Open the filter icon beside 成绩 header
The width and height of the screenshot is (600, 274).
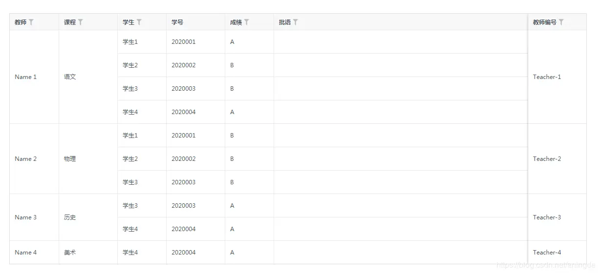pos(247,22)
